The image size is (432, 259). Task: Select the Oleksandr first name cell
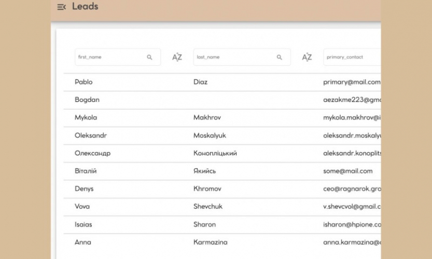click(x=91, y=135)
